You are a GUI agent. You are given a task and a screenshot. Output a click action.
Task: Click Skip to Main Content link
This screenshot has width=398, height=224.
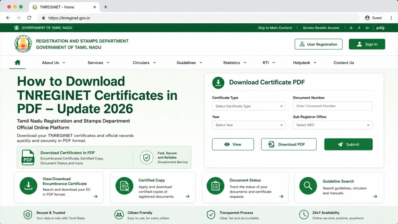[275, 28]
